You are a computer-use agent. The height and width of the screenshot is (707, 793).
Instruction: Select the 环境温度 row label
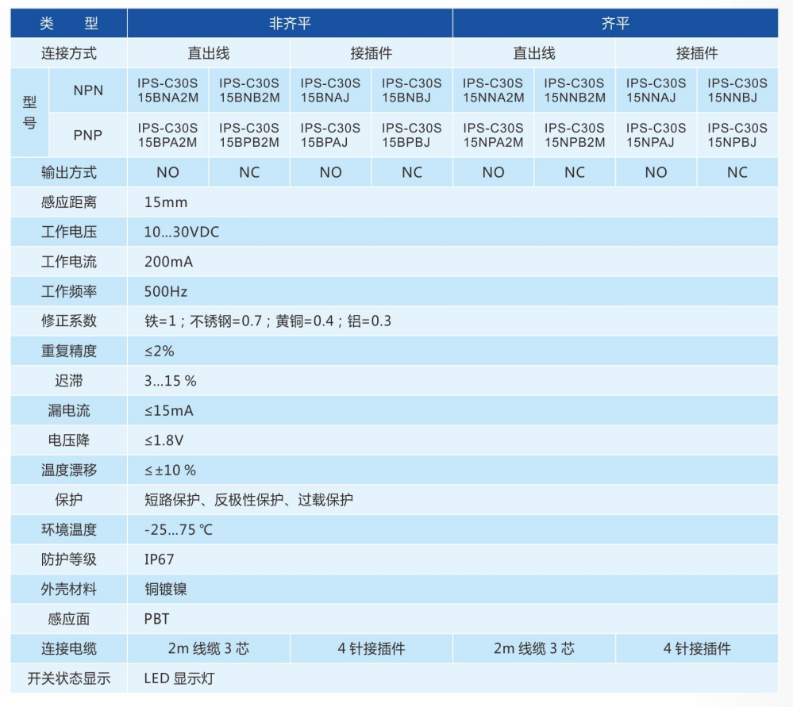[x=69, y=529]
